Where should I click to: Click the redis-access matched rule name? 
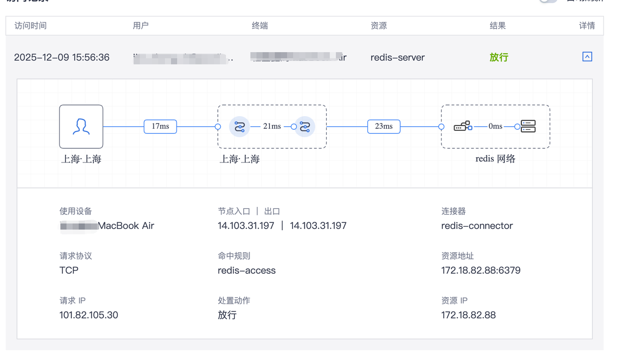coord(247,270)
